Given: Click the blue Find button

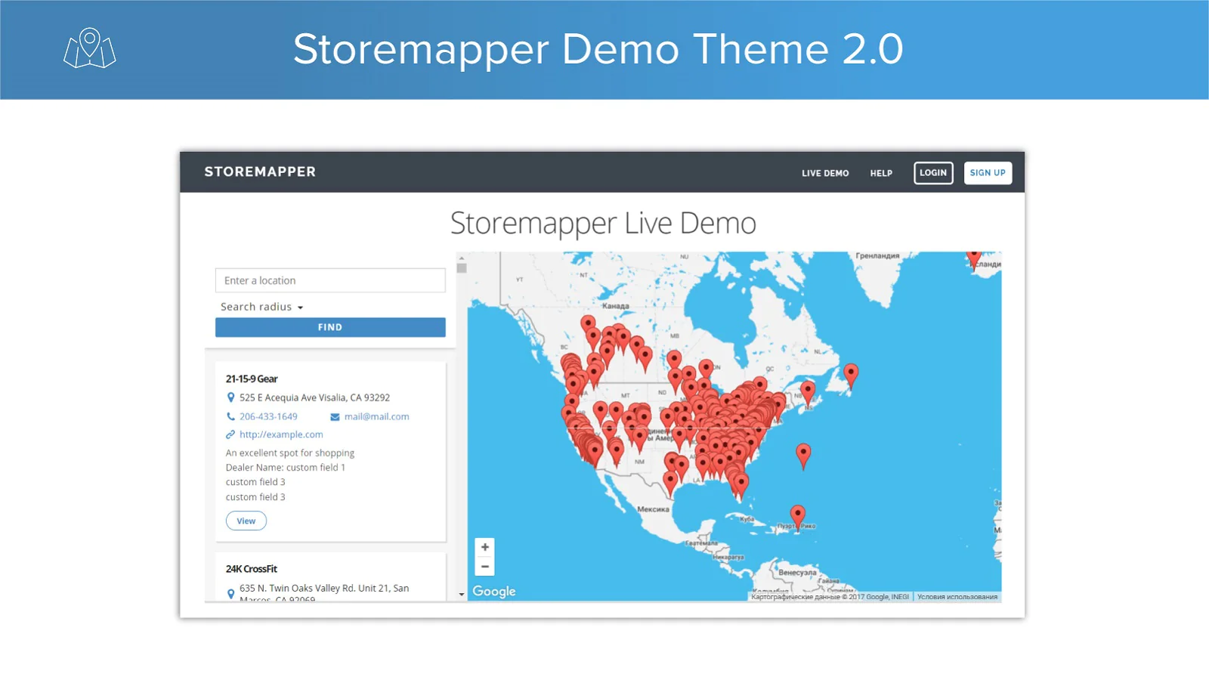Looking at the screenshot, I should point(330,327).
